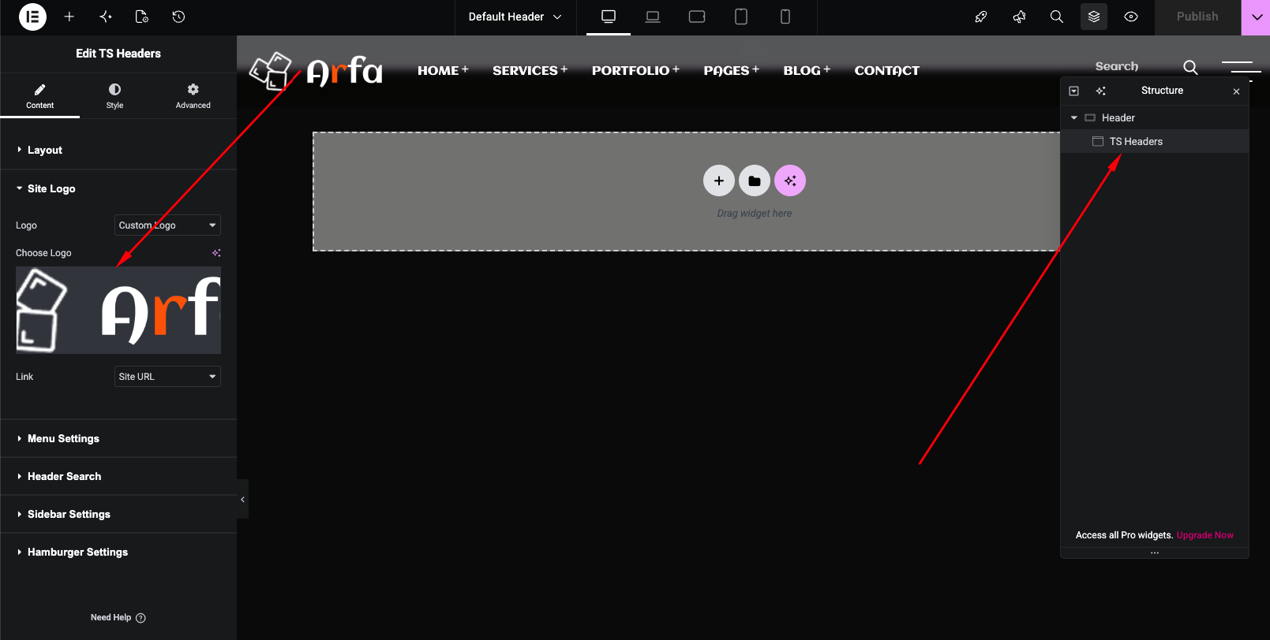Switch to the Advanced tab
This screenshot has width=1270, height=640.
point(193,95)
